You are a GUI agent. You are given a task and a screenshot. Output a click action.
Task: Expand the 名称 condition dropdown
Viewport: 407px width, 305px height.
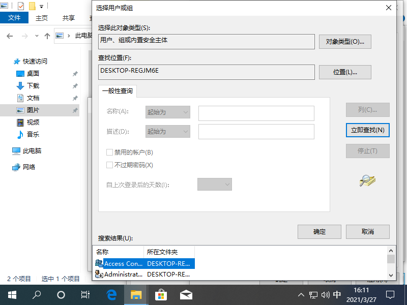pyautogui.click(x=167, y=112)
